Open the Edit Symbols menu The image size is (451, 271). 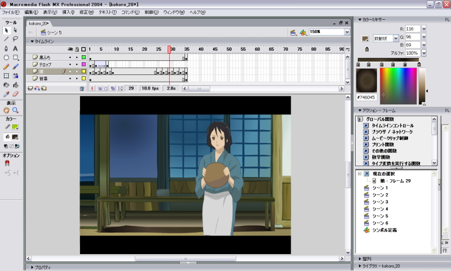point(303,33)
